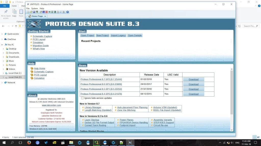Screen dimensions: 261x146
Task: Close the Home Page tab with its x
Action: tap(45, 16)
